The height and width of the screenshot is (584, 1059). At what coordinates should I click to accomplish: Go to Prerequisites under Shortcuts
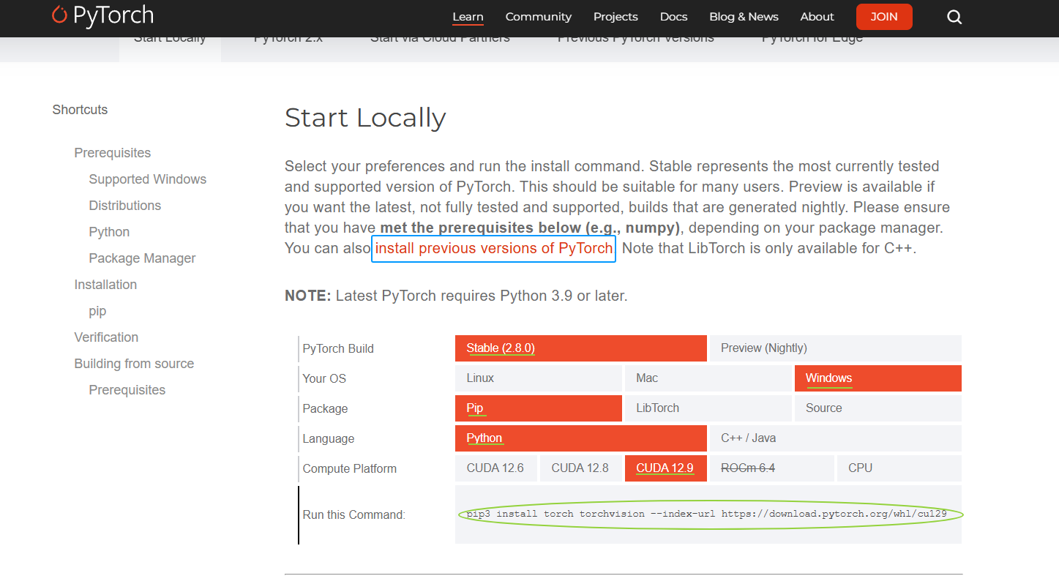[x=113, y=153]
